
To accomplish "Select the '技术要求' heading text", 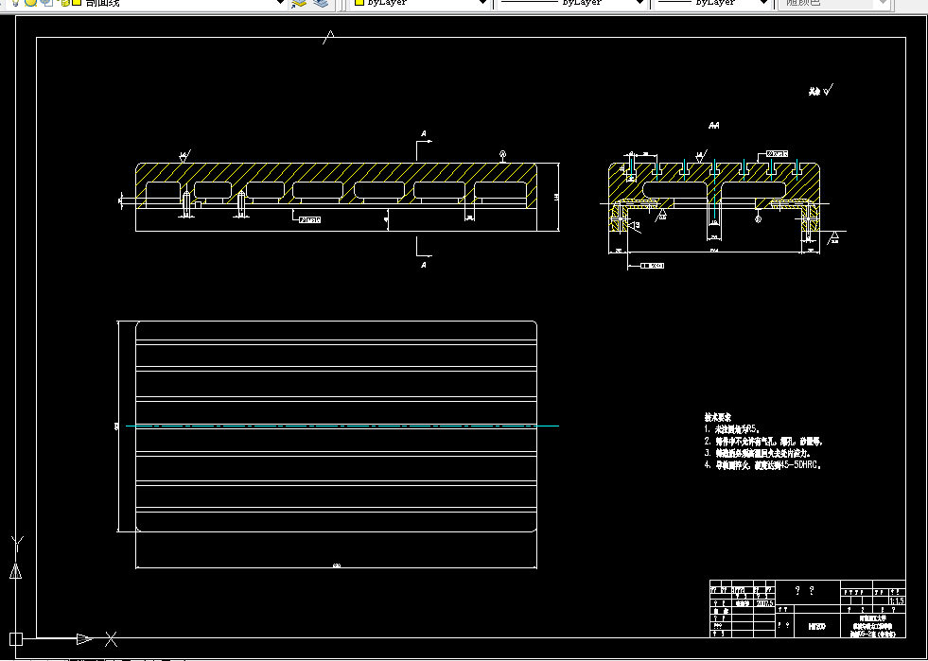I will pos(717,417).
